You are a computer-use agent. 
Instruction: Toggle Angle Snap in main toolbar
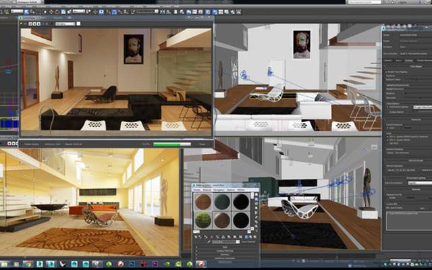click(114, 11)
